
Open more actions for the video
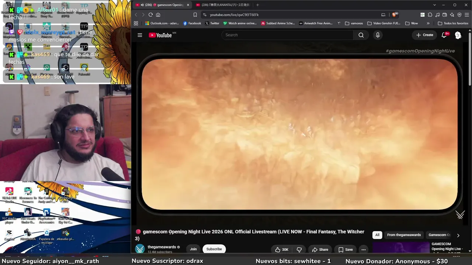point(363,250)
